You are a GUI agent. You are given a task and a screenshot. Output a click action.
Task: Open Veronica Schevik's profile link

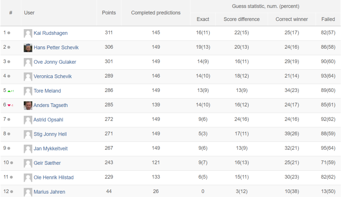point(53,76)
